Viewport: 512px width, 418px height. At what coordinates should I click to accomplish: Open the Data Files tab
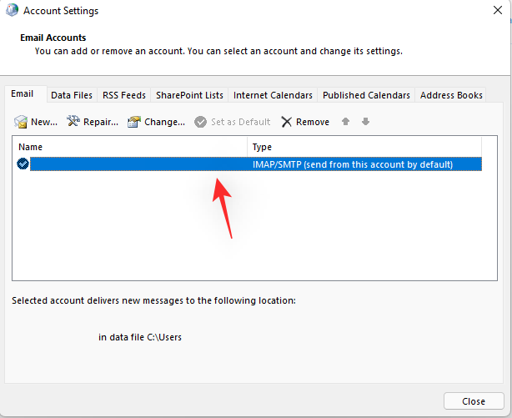pos(71,95)
